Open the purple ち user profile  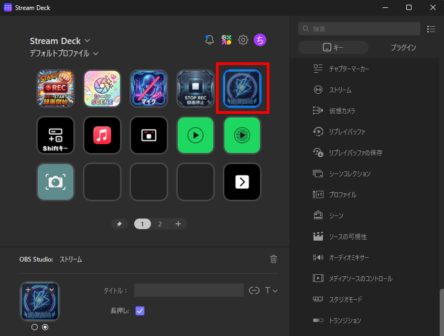click(260, 40)
